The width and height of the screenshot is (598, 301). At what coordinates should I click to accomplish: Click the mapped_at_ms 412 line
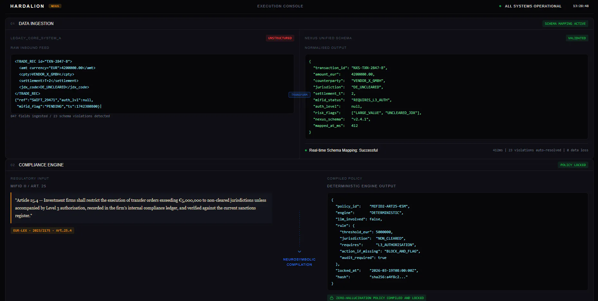pyautogui.click(x=336, y=126)
